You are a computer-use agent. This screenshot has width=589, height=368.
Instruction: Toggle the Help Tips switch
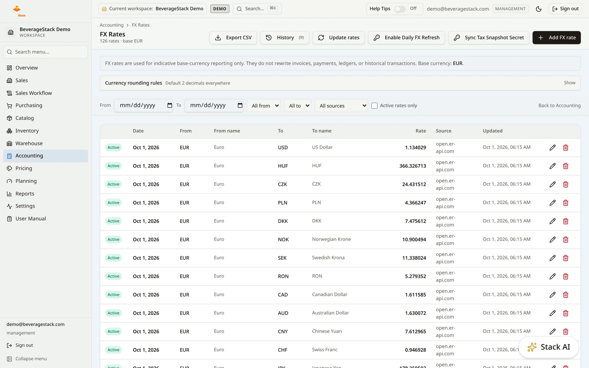pyautogui.click(x=400, y=9)
